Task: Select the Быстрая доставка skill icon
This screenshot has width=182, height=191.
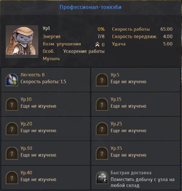Action: (102, 177)
